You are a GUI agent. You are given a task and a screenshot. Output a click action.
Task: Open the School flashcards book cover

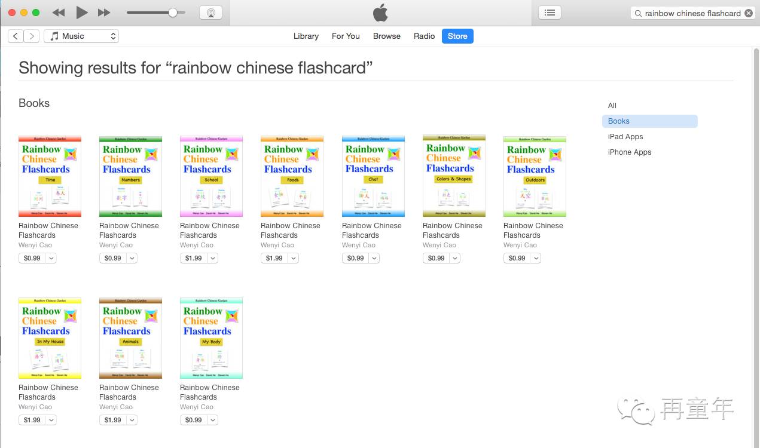pyautogui.click(x=212, y=176)
